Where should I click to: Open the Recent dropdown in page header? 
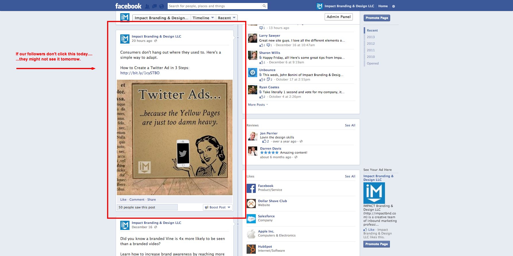tap(227, 18)
